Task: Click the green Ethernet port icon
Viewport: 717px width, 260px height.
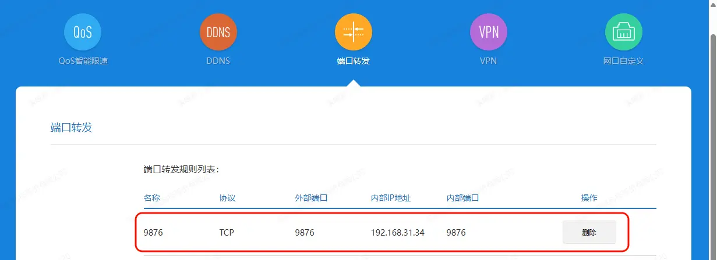Action: point(623,32)
